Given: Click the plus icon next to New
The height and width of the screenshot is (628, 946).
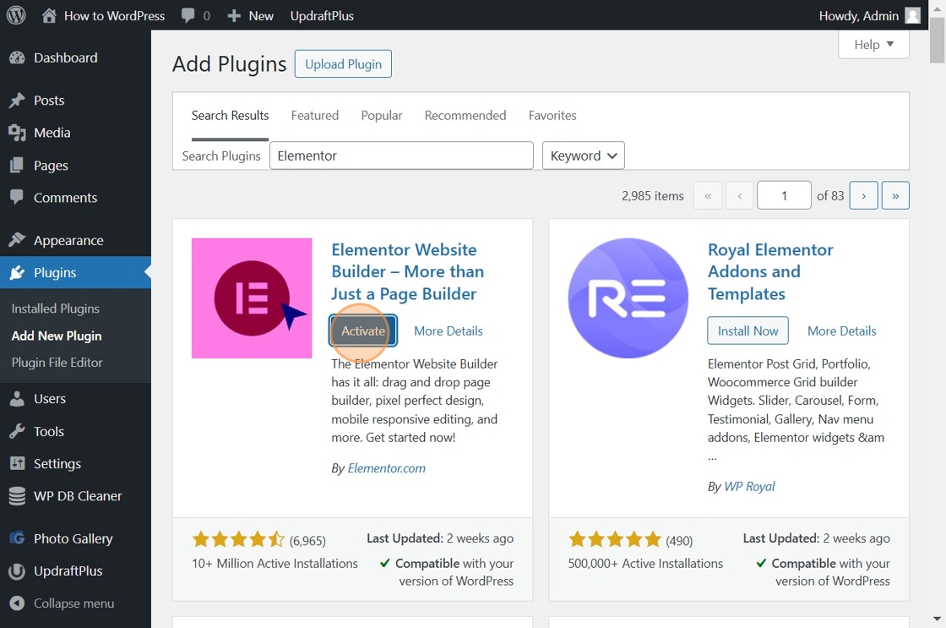Looking at the screenshot, I should click(234, 16).
